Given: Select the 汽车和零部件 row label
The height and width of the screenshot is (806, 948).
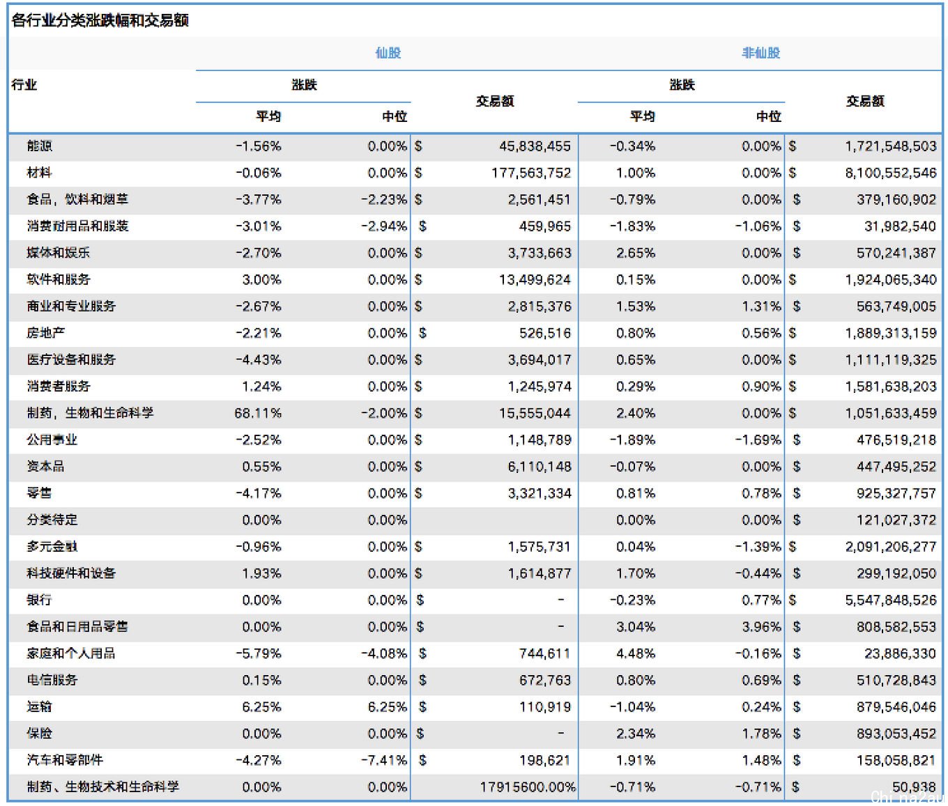Looking at the screenshot, I should click(x=65, y=761).
